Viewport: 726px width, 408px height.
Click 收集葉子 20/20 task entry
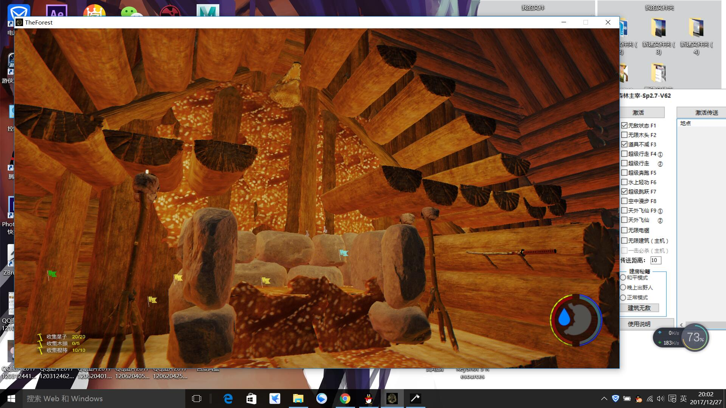point(66,337)
